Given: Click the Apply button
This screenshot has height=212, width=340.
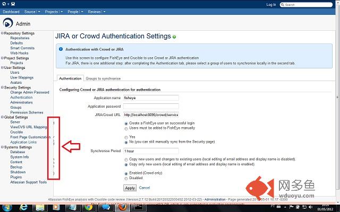Looking at the screenshot, I should [x=130, y=188].
